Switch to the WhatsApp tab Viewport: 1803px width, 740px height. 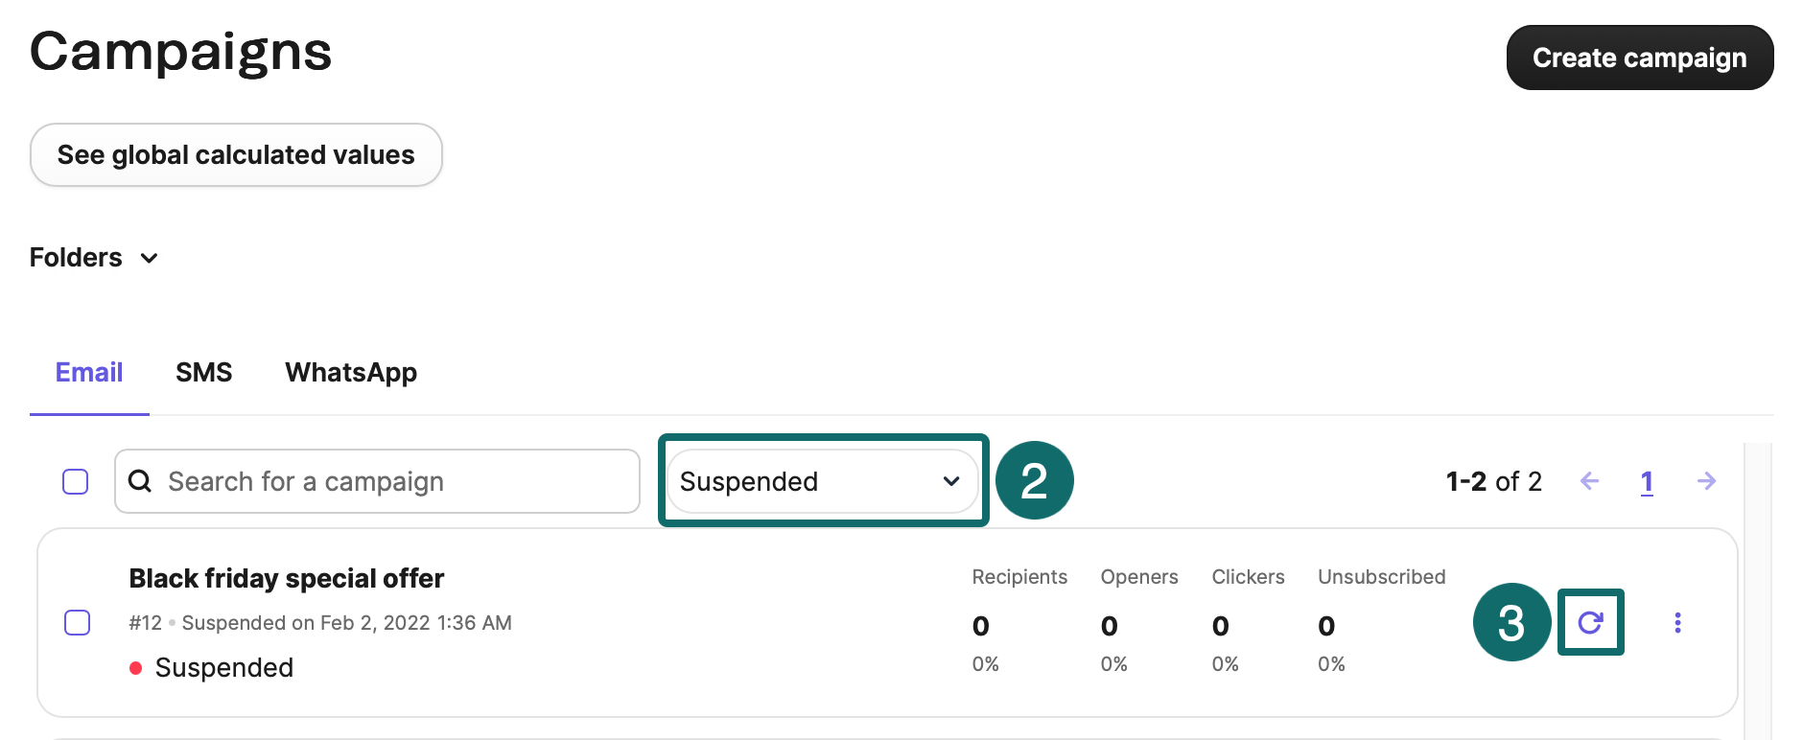coord(351,373)
